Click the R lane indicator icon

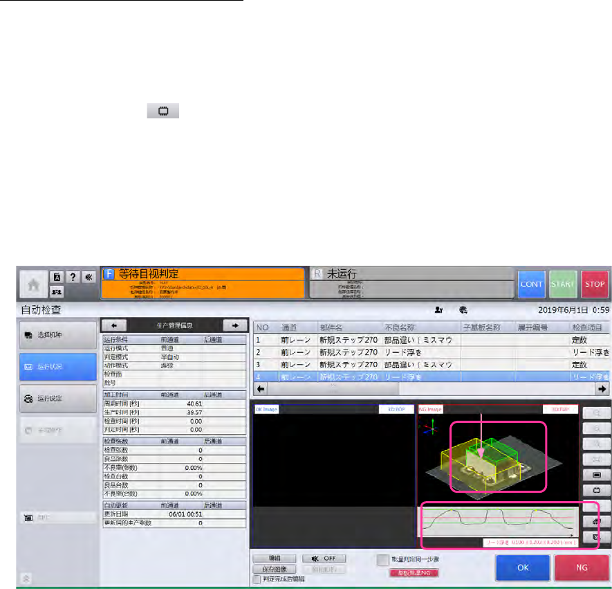tap(317, 274)
